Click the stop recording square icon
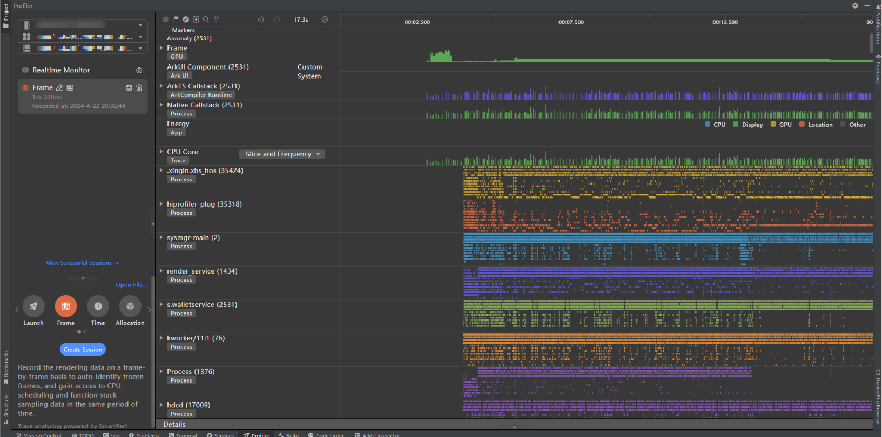The height and width of the screenshot is (437, 882). tap(166, 19)
